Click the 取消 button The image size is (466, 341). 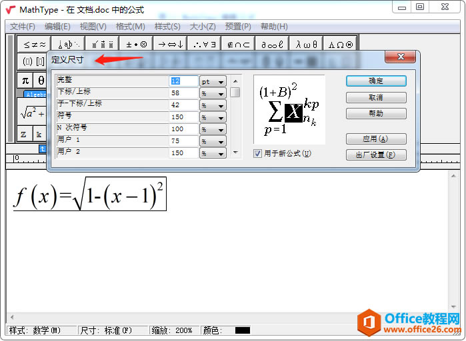[376, 97]
